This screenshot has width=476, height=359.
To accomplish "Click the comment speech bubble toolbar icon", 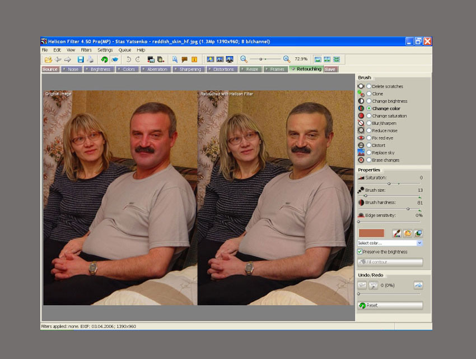I will [185, 59].
